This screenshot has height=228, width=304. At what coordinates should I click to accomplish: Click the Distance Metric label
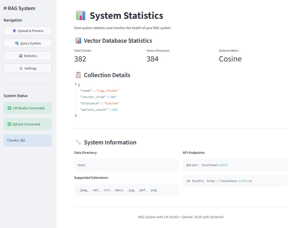click(x=229, y=51)
